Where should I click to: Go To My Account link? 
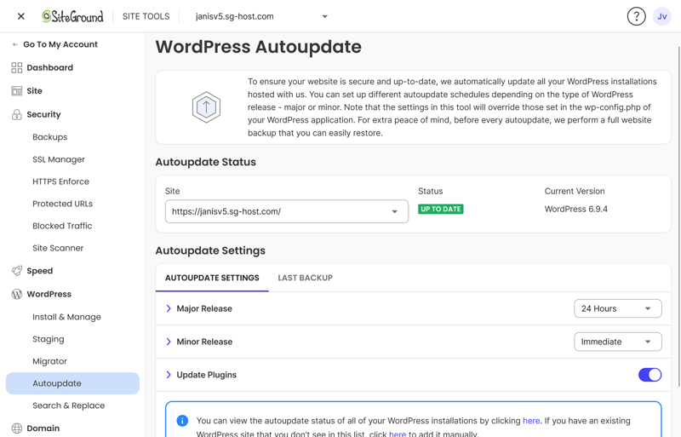click(60, 44)
